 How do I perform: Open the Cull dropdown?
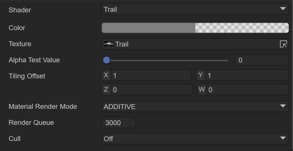(x=195, y=139)
